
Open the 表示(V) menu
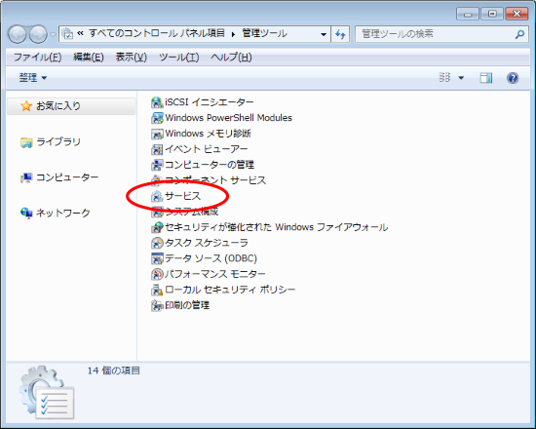click(x=131, y=58)
